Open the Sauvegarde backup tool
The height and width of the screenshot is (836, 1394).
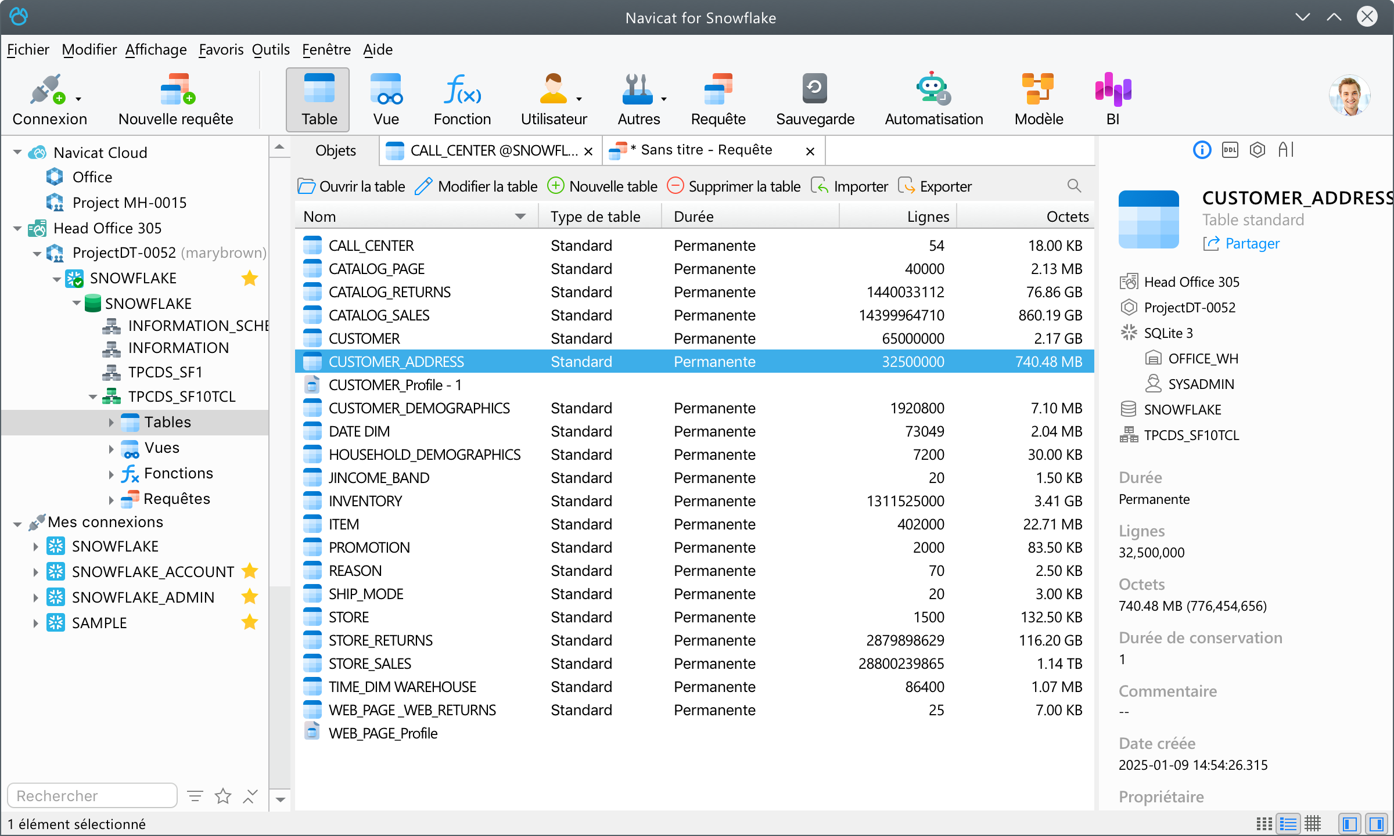[815, 100]
